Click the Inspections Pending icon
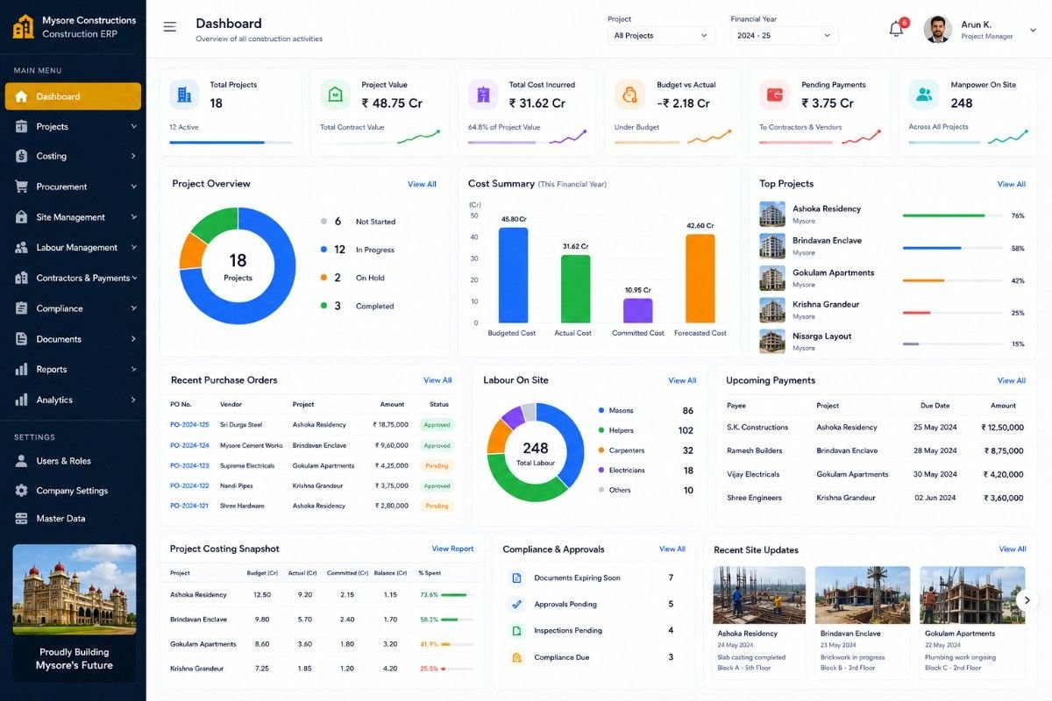The image size is (1052, 701). (516, 631)
